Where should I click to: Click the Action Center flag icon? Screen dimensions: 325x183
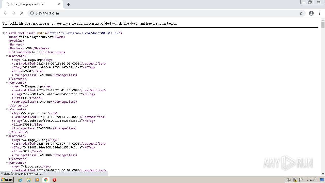tap(301, 180)
